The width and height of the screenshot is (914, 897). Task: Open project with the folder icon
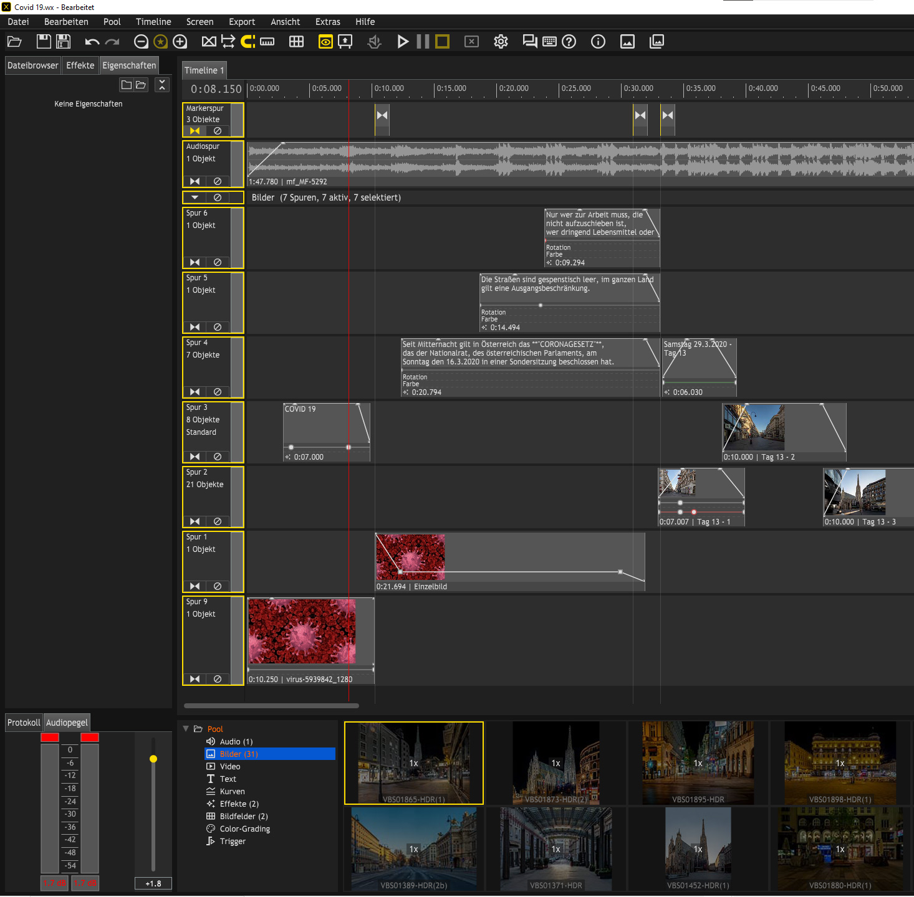click(x=14, y=42)
